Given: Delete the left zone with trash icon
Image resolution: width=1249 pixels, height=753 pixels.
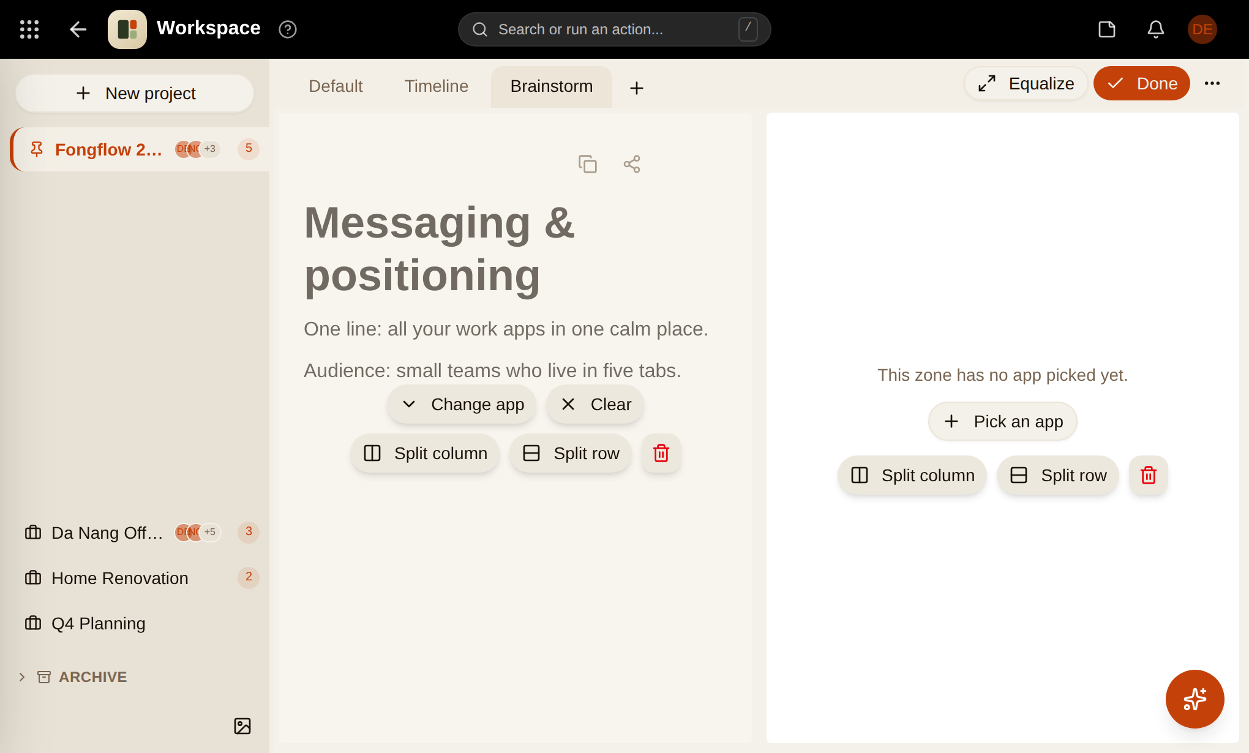Looking at the screenshot, I should click(x=661, y=454).
